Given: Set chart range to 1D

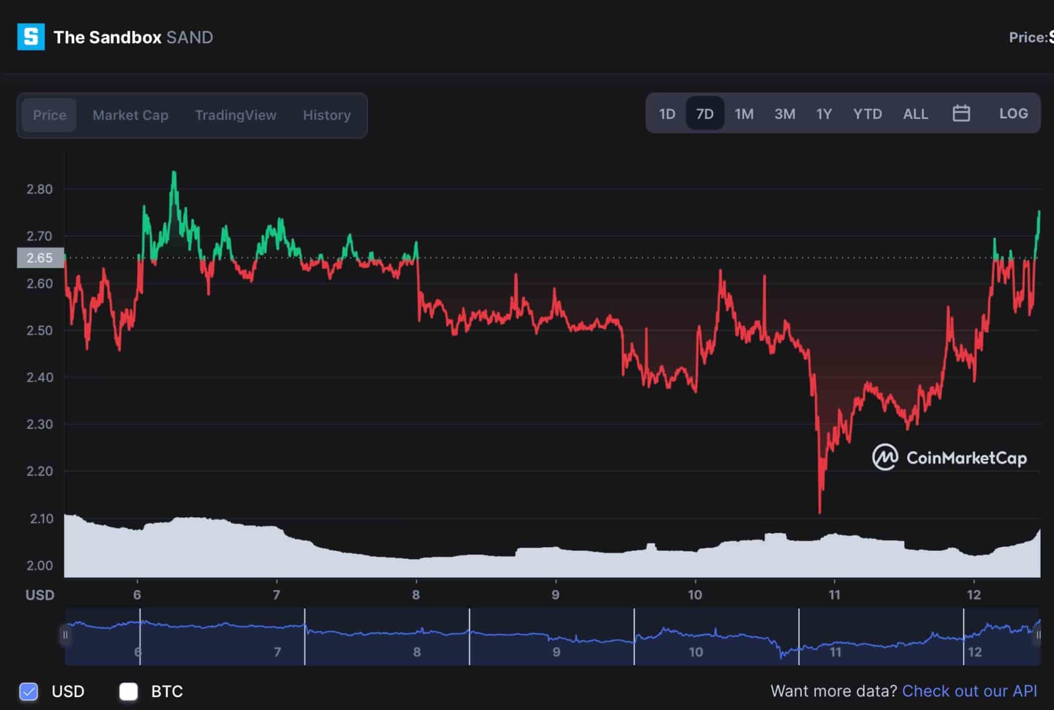Looking at the screenshot, I should (x=667, y=113).
